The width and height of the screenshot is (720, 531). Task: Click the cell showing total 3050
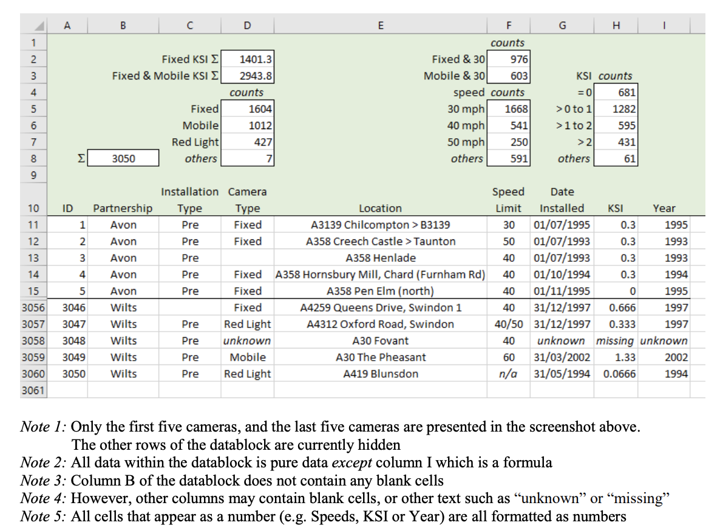[123, 158]
